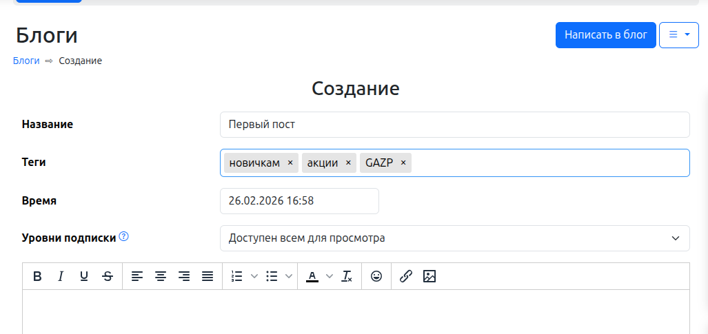Image resolution: width=708 pixels, height=334 pixels.
Task: Toggle underline text formatting
Action: (x=84, y=276)
